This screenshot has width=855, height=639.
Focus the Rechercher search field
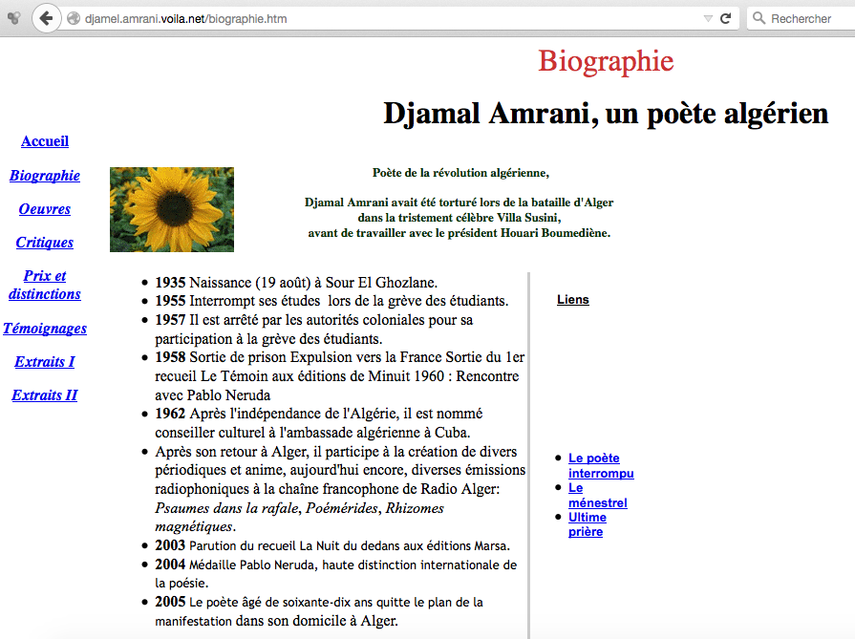coord(801,18)
